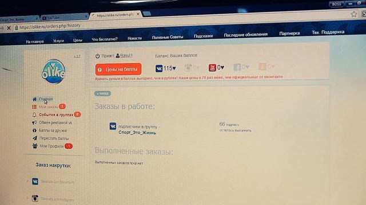Click the olike logo
The image size is (366, 205).
(x=53, y=72)
